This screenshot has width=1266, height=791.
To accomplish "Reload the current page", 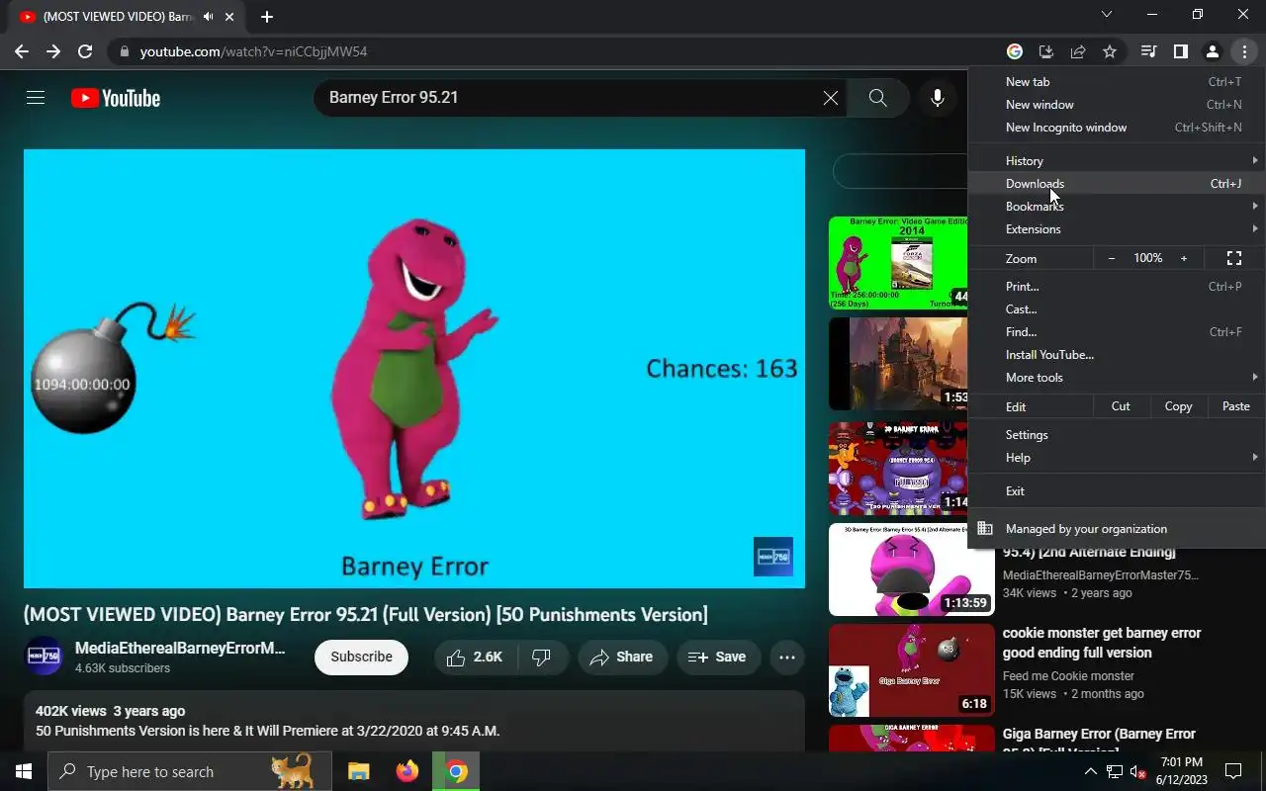I will [x=85, y=51].
